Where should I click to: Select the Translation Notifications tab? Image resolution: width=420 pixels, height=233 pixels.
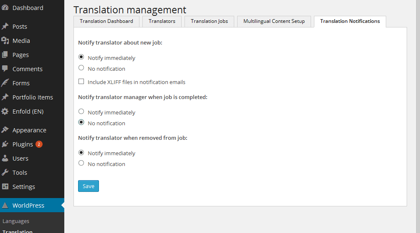[x=350, y=21]
